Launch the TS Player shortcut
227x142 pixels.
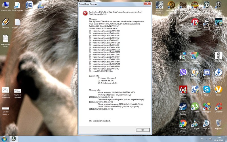(x=195, y=124)
